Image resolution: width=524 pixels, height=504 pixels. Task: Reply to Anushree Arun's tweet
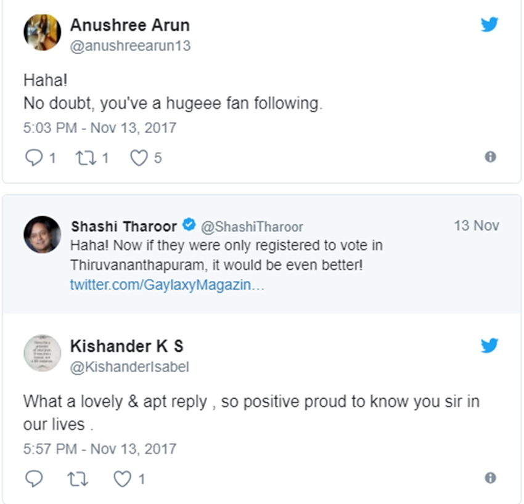[x=33, y=158]
